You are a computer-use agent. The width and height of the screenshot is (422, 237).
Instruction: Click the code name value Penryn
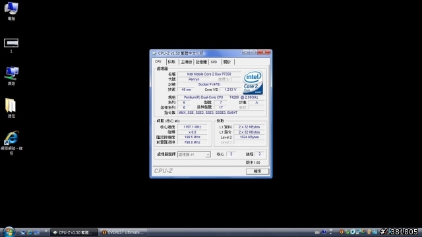194,79
